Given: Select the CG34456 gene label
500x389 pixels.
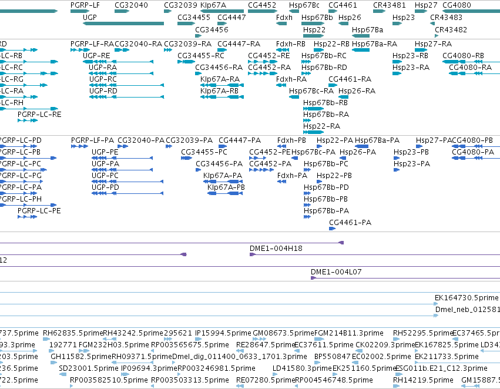Looking at the screenshot, I should [x=212, y=29].
